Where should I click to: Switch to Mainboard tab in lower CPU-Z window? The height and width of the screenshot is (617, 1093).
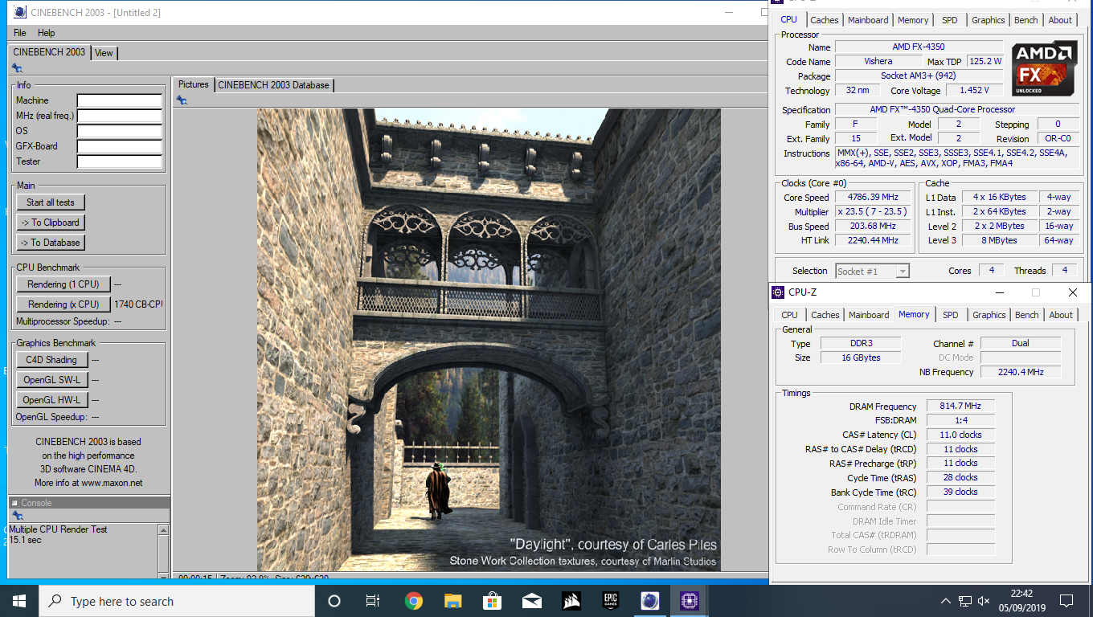point(869,315)
